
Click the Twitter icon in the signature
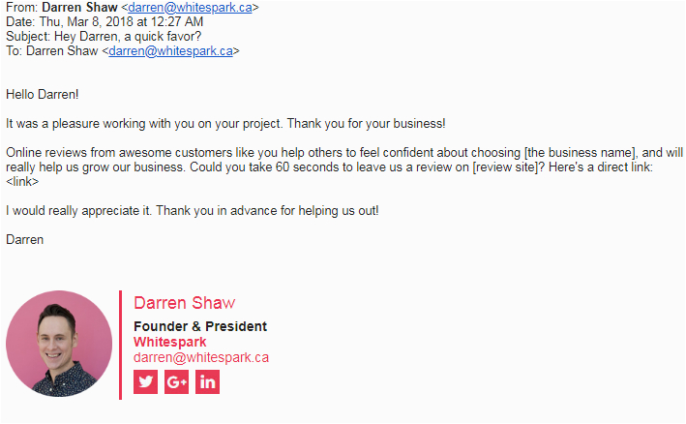click(146, 382)
